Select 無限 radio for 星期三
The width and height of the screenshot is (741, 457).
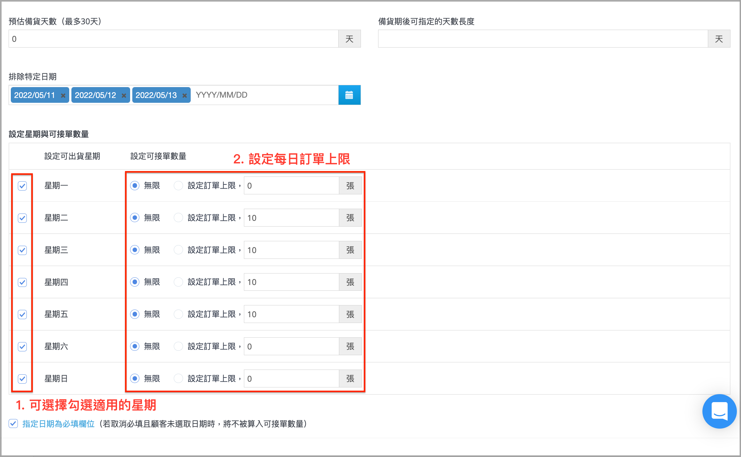point(135,250)
